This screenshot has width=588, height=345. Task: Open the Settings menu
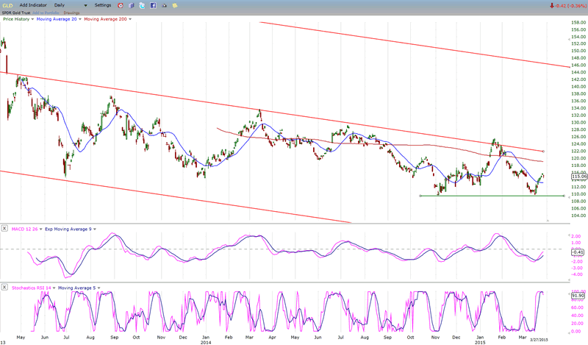103,5
